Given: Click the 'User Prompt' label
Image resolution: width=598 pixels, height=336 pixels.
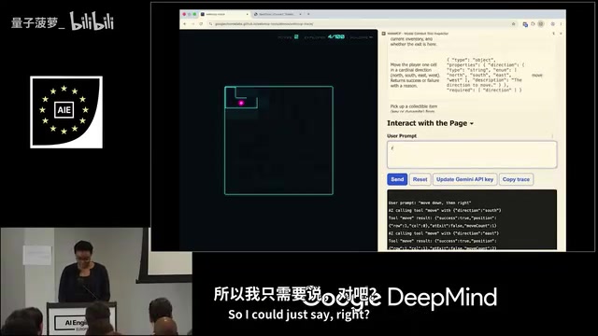Looking at the screenshot, I should pyautogui.click(x=402, y=136).
